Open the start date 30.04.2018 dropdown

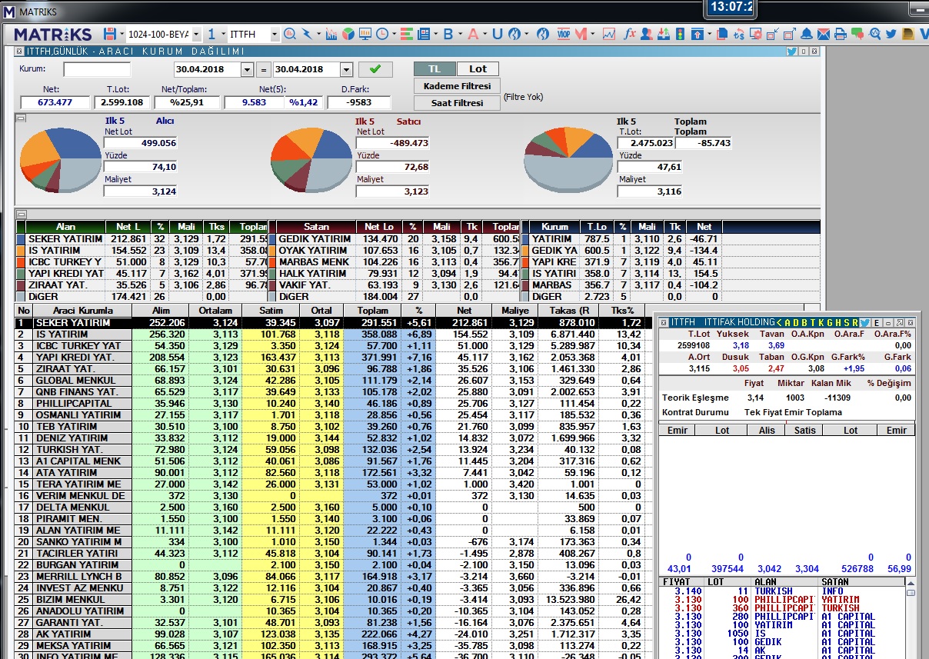pos(247,69)
